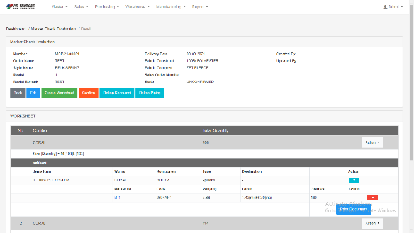
Task: Click the Rekap Piping button
Action: (150, 93)
